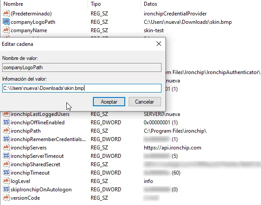
Task: Select the (Predeterminado) string value icon
Action: (x=6, y=13)
